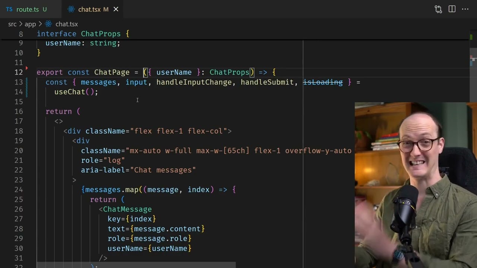The image size is (477, 268).
Task: Click the export keyword on line 12
Action: pyautogui.click(x=50, y=72)
